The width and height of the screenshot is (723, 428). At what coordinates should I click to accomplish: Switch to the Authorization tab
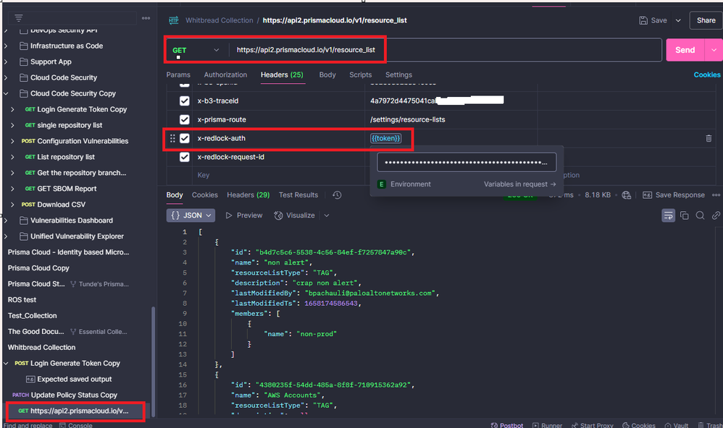point(225,74)
